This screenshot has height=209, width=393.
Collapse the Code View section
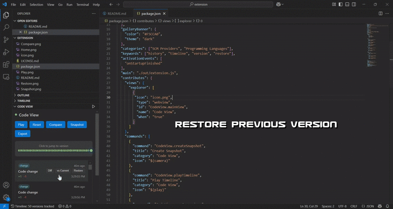[x=15, y=106]
